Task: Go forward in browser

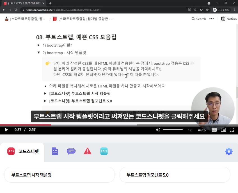Action: click(10, 10)
